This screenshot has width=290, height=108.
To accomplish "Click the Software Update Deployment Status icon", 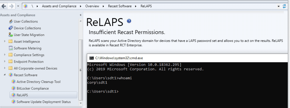I will point(13,102).
